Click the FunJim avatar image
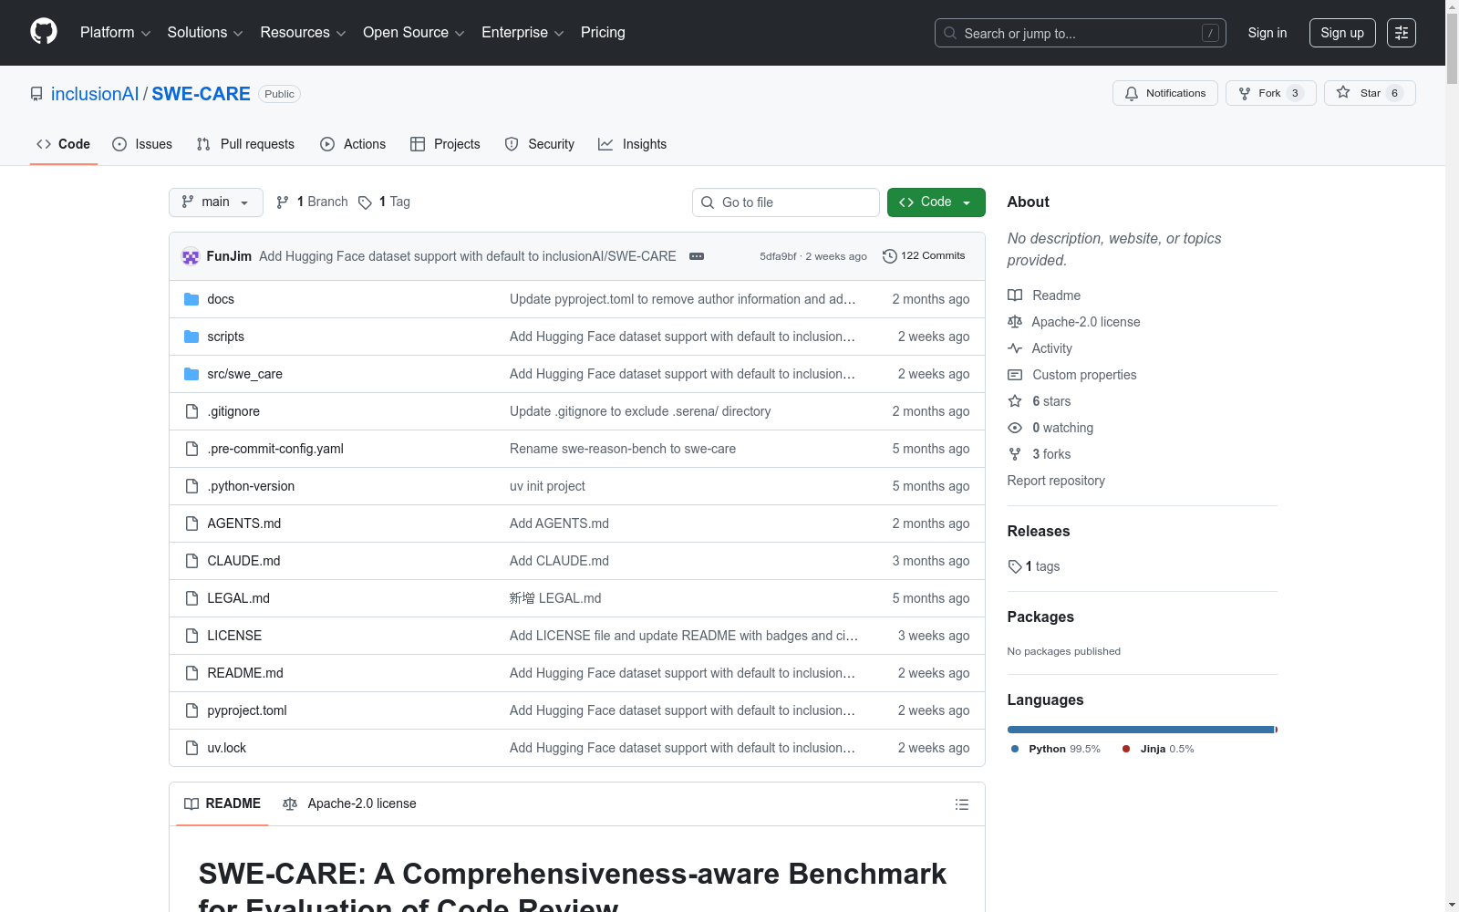This screenshot has height=912, width=1459. [191, 256]
